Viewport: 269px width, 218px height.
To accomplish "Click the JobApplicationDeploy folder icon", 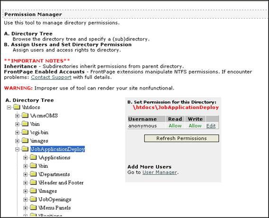I will click(25, 149).
